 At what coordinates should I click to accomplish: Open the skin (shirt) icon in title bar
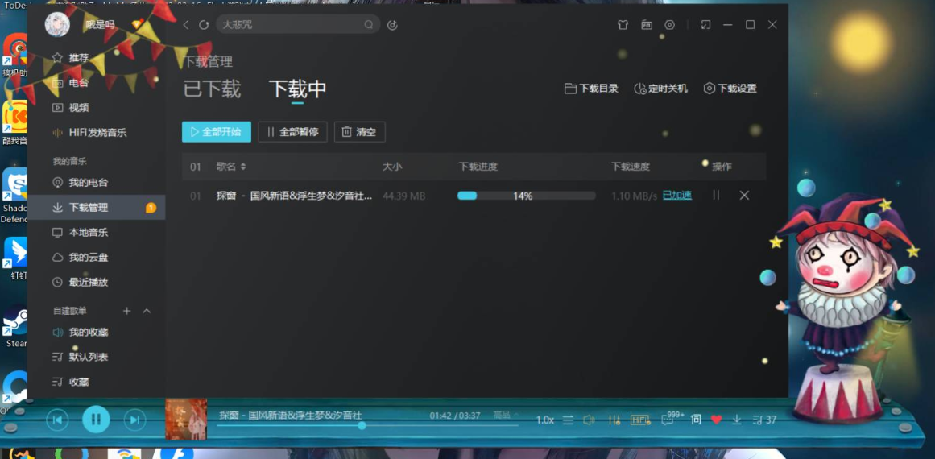(x=623, y=25)
